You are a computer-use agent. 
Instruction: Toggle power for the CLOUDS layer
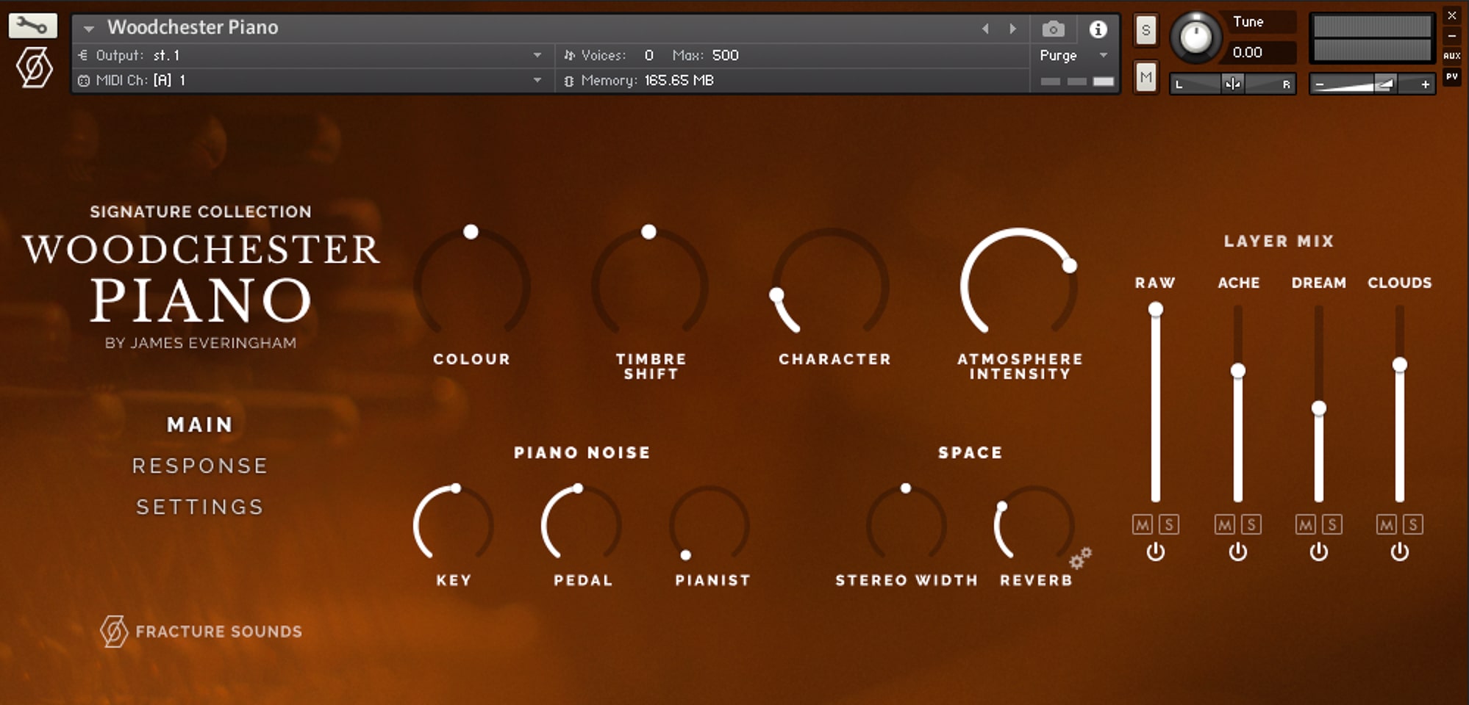1399,552
